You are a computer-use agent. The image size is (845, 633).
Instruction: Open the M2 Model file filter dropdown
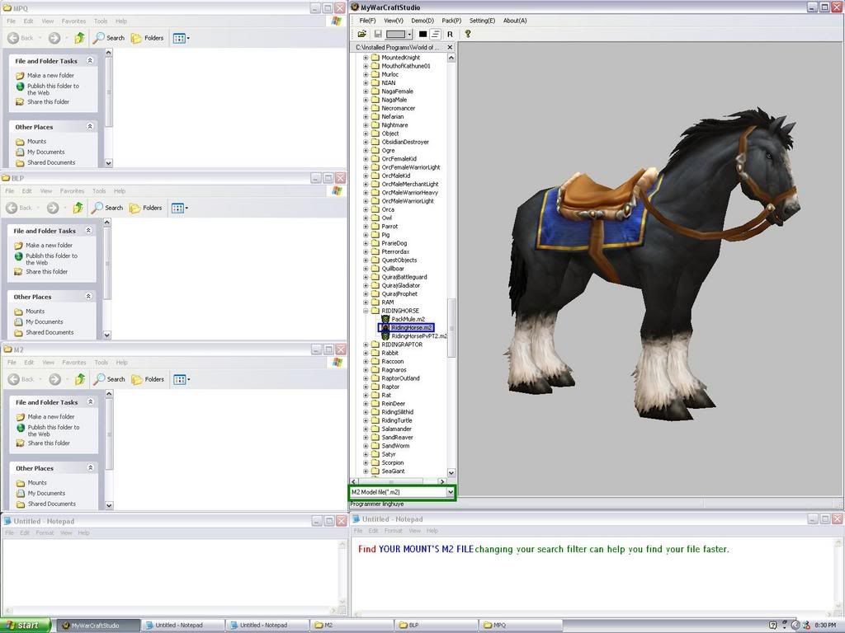tap(450, 492)
